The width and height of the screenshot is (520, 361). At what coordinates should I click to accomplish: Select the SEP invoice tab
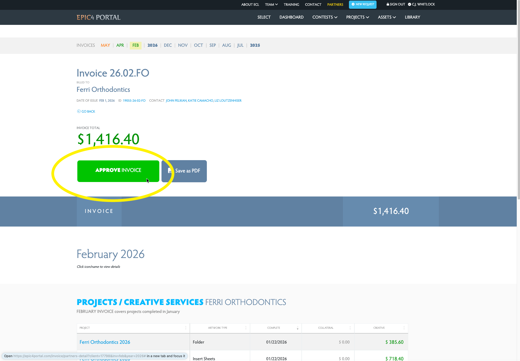click(x=213, y=45)
